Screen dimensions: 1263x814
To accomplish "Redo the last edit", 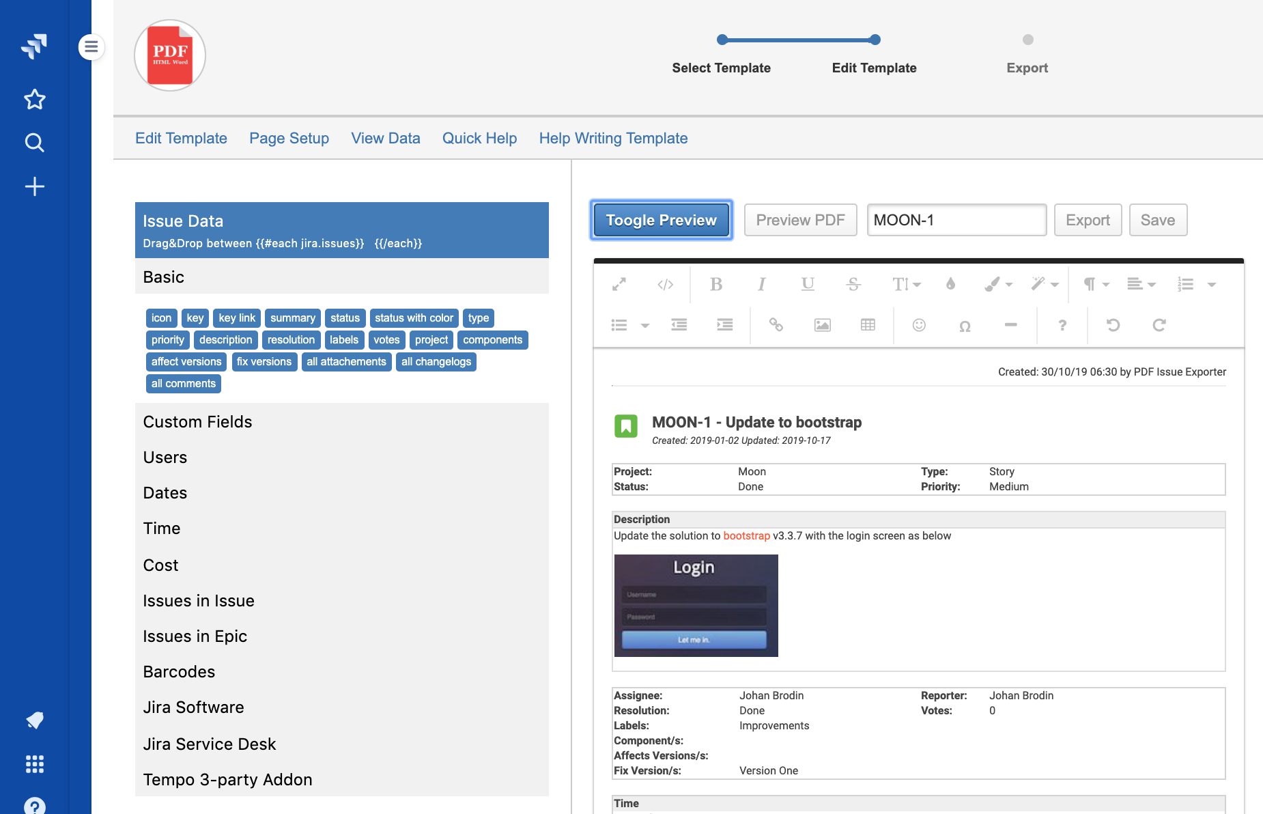I will point(1159,325).
